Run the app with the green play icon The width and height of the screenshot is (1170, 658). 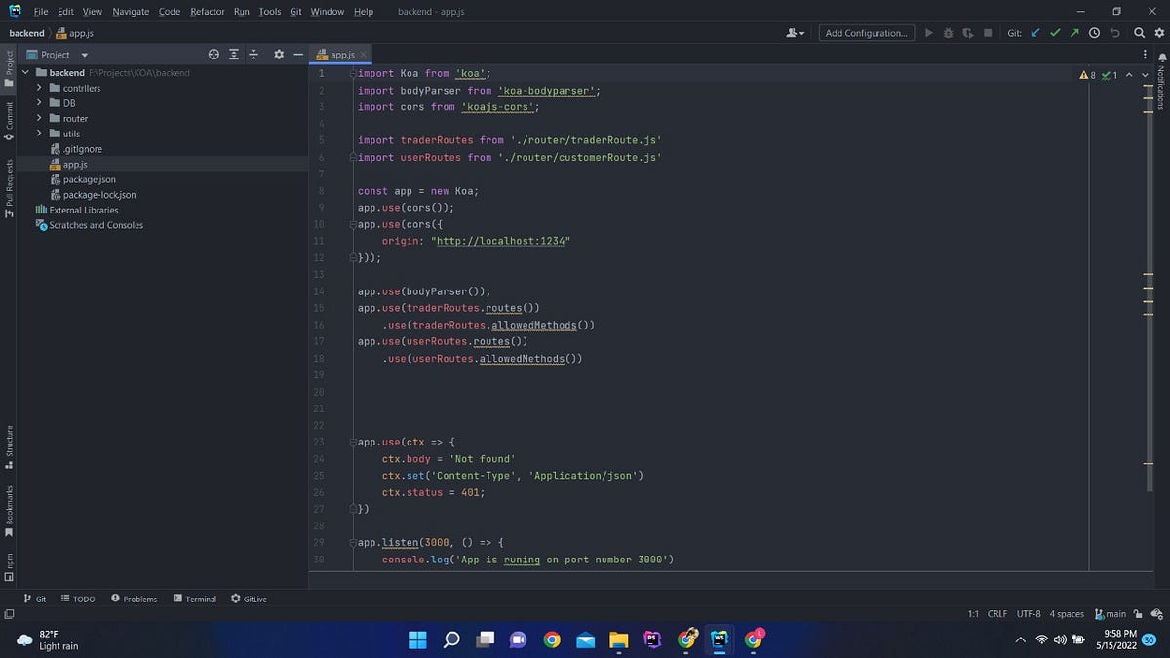pos(929,32)
